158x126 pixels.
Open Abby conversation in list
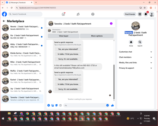click(x=22, y=46)
